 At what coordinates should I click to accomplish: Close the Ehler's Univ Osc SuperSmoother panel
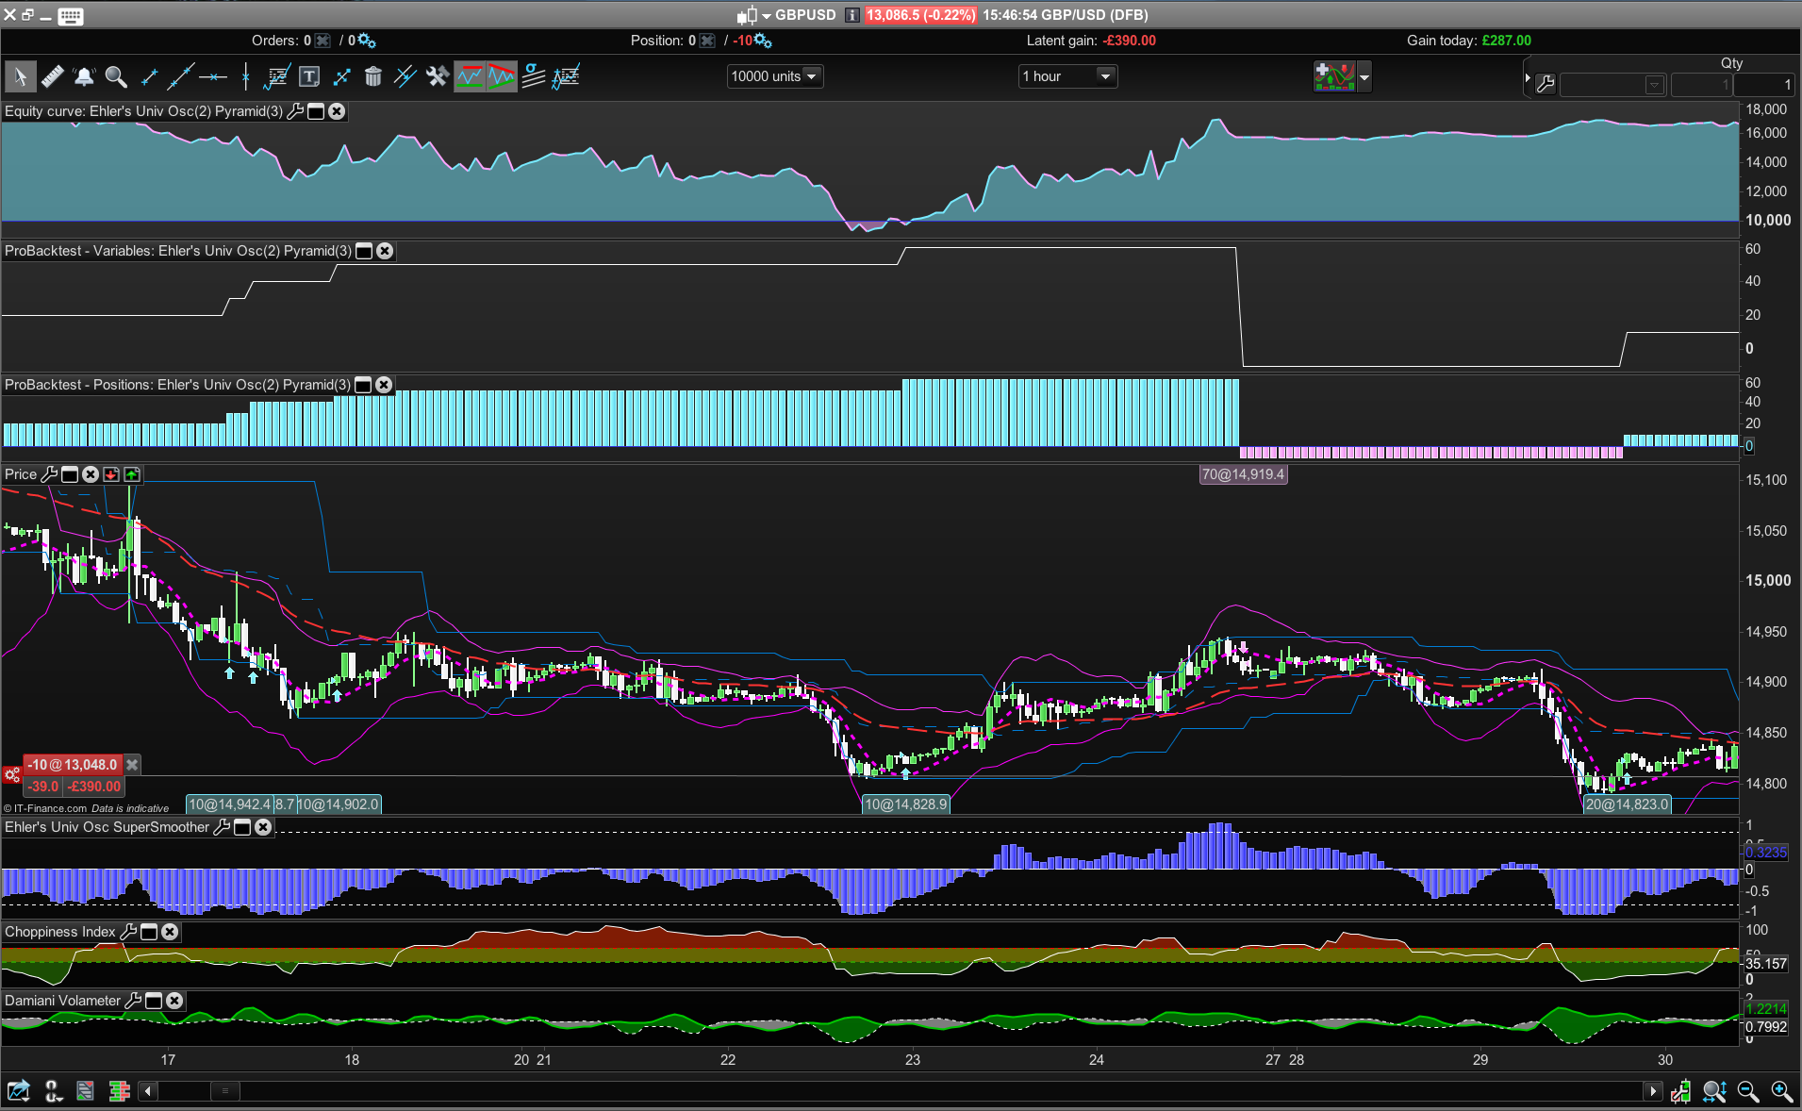263,827
